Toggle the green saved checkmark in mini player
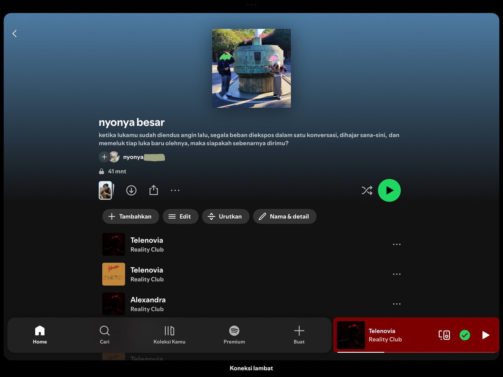The height and width of the screenshot is (377, 503). [x=465, y=335]
